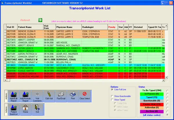Image resolution: width=174 pixels, height=120 pixels.
Task: Click the In Process (5) green swatch
Action: pyautogui.click(x=152, y=94)
